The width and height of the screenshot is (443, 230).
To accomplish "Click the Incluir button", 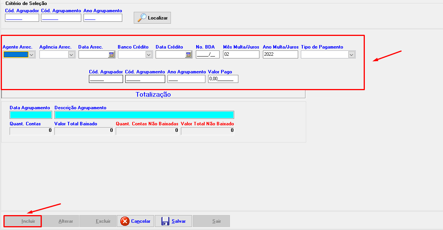I will [x=23, y=221].
